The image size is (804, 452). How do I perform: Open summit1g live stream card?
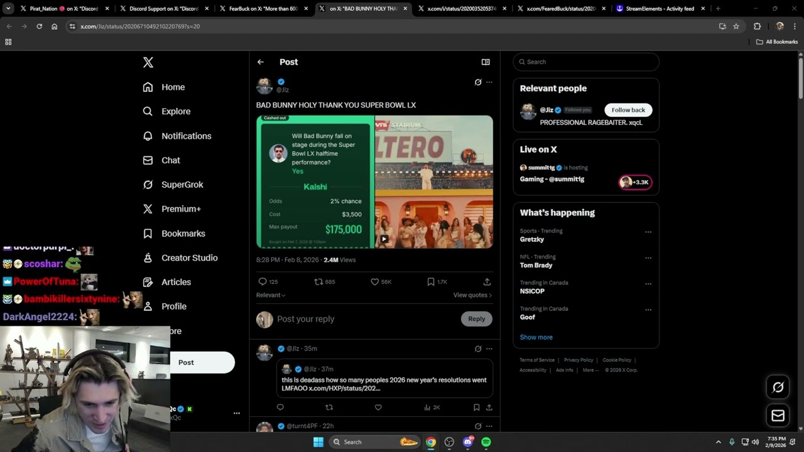tap(586, 175)
